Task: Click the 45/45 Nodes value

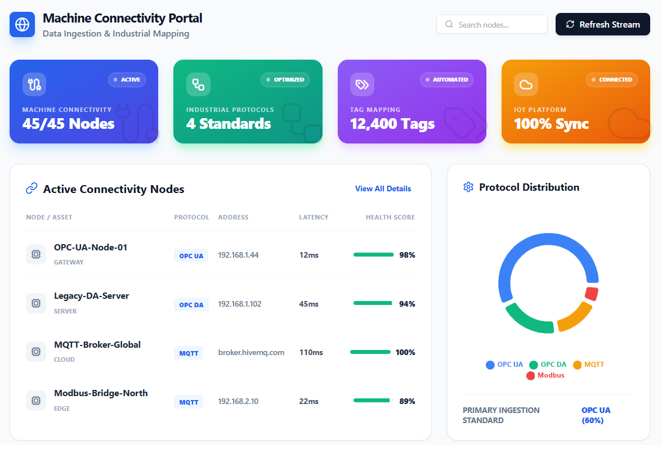Action: [x=69, y=124]
